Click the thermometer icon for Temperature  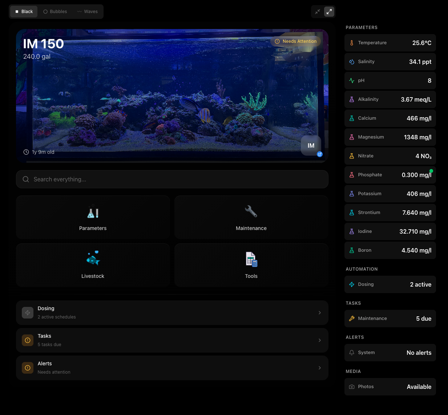pyautogui.click(x=352, y=43)
